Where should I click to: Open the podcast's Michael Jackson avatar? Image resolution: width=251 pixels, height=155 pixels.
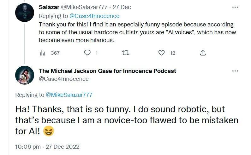click(25, 76)
